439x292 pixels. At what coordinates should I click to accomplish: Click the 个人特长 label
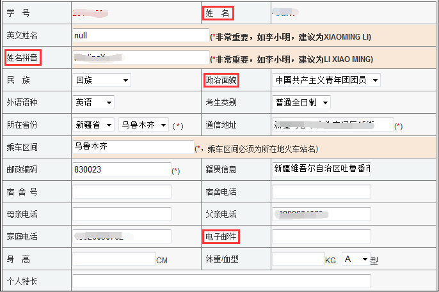pyautogui.click(x=22, y=281)
